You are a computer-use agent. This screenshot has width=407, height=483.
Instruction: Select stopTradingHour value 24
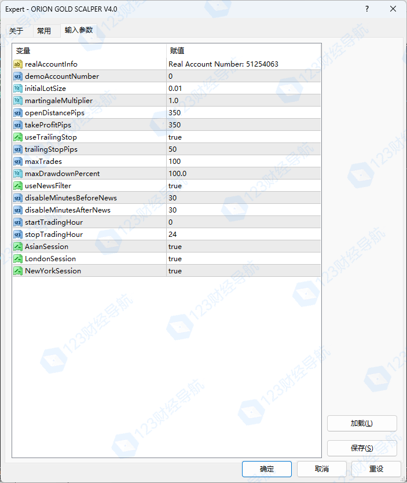244,235
